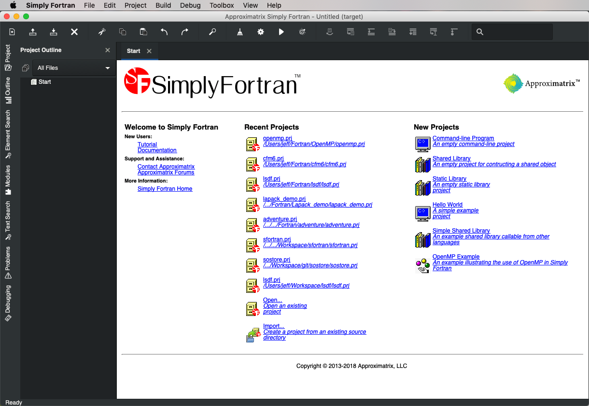
Task: Click into the toolbar search field
Action: click(x=512, y=32)
